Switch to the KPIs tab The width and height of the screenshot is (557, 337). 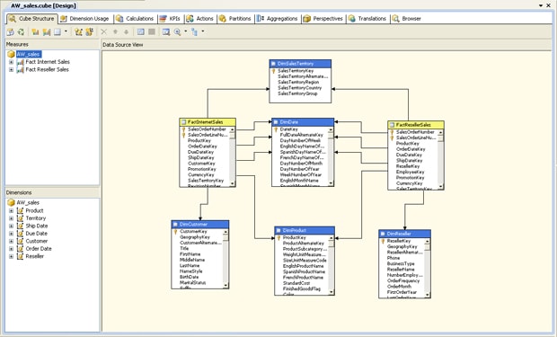point(170,19)
